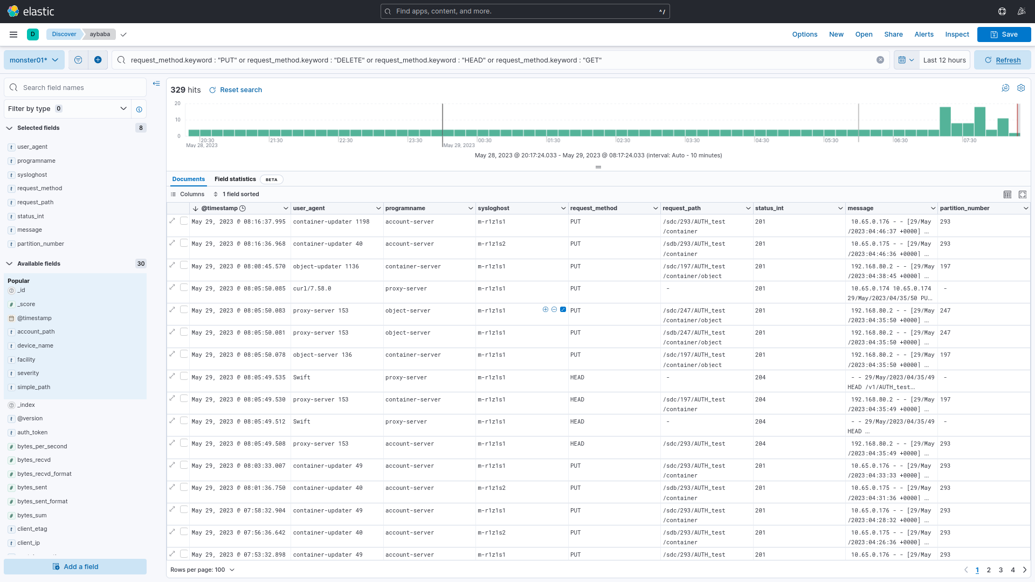Image resolution: width=1035 pixels, height=582 pixels.
Task: Open the main hamburger navigation menu
Action: [13, 34]
